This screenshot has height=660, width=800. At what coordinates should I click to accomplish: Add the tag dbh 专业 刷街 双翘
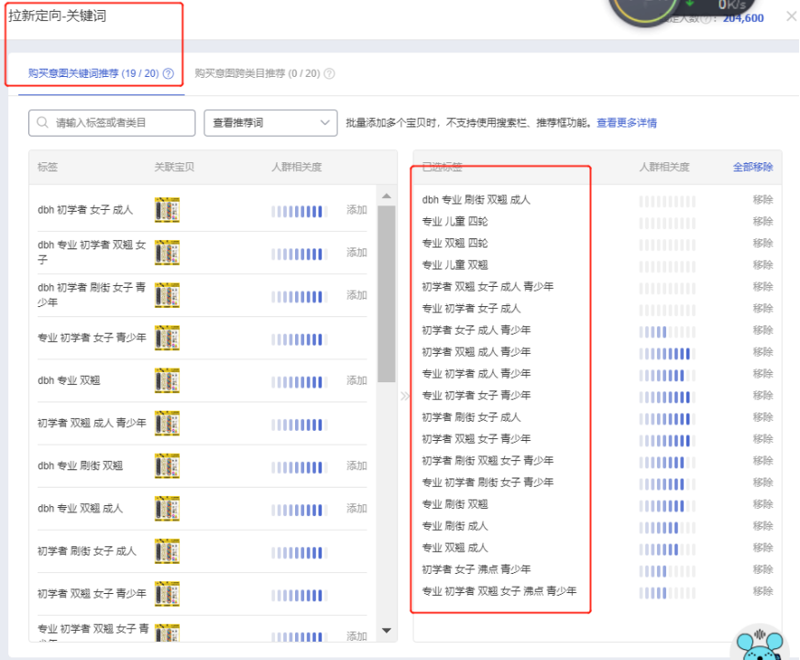356,466
